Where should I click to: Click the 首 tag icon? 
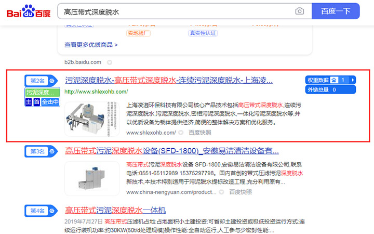click(36, 102)
